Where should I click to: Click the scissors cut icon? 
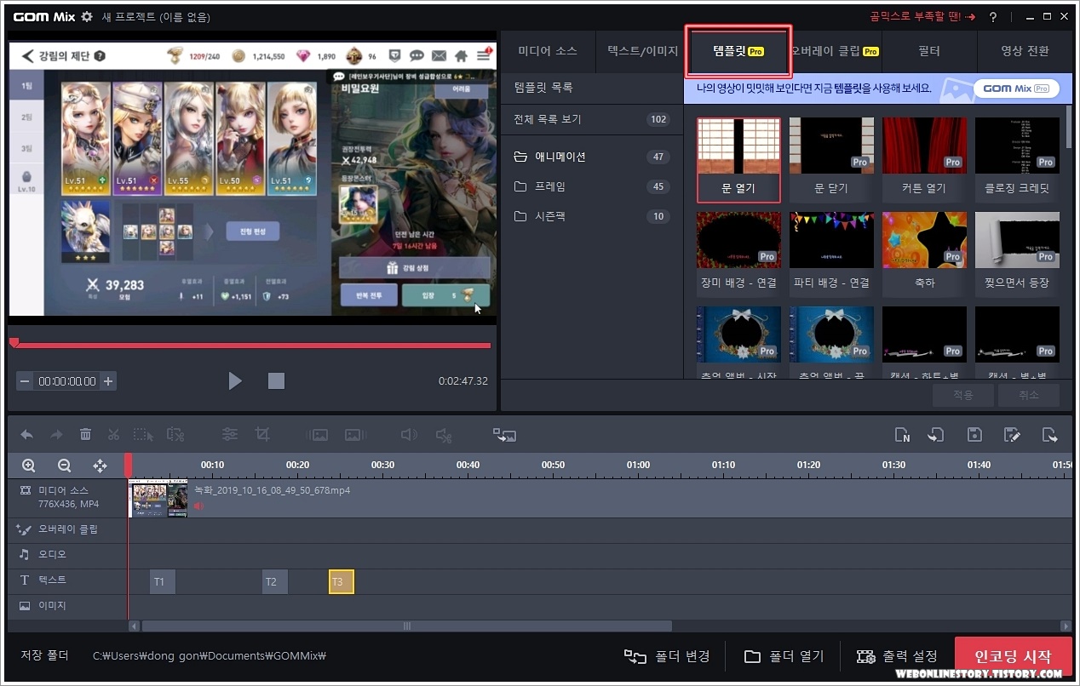[113, 435]
